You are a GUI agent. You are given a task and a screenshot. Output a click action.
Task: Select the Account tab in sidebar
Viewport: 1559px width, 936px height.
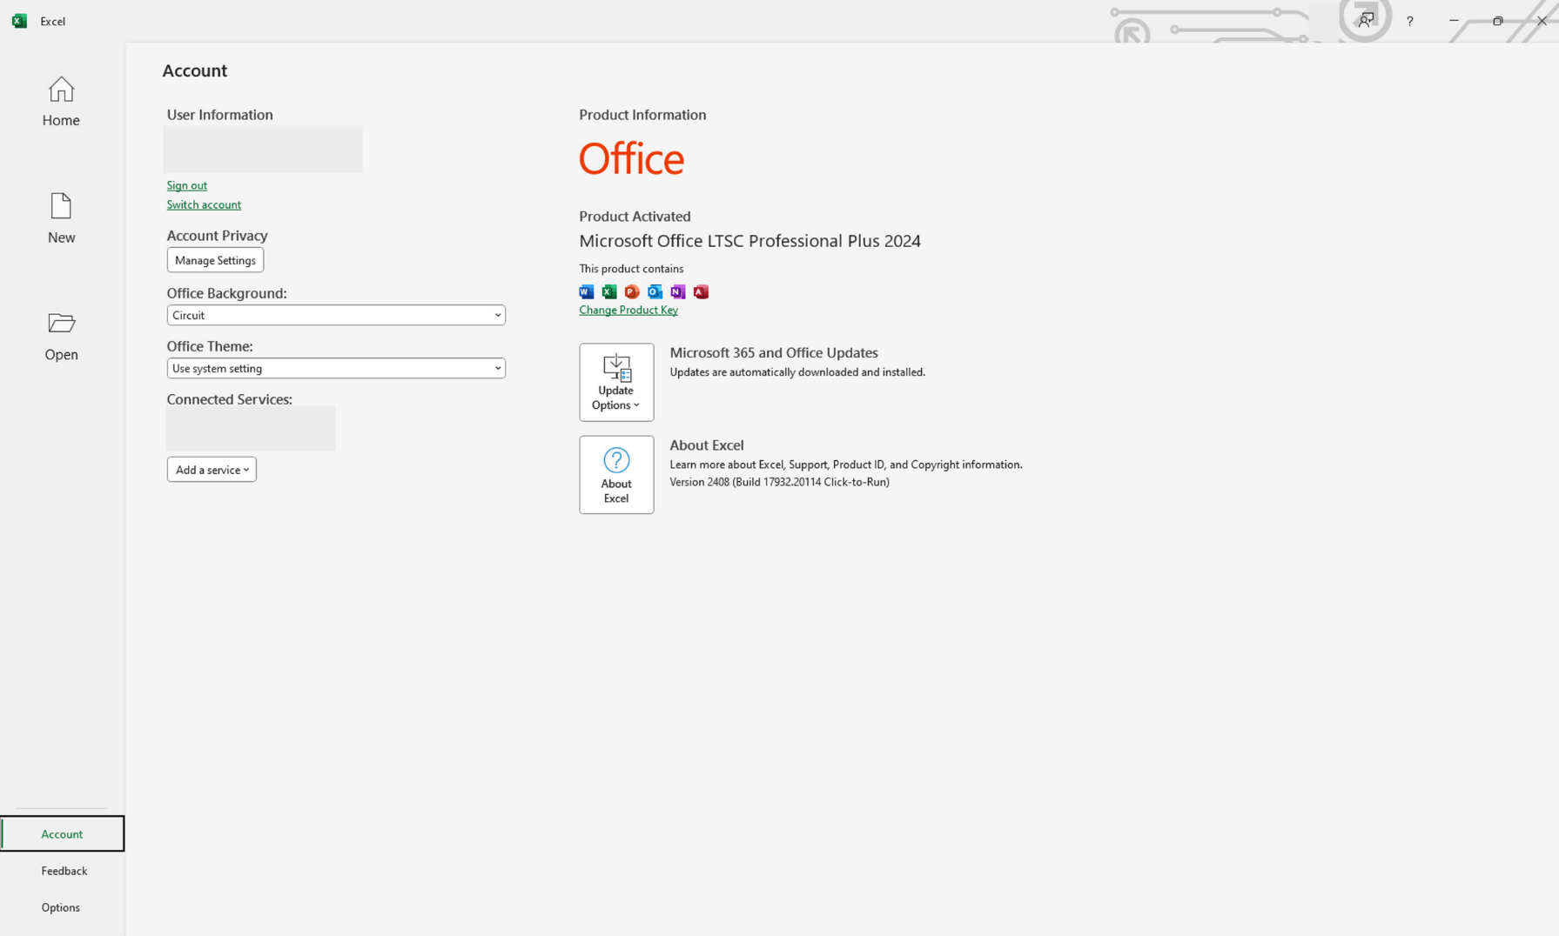pyautogui.click(x=62, y=834)
